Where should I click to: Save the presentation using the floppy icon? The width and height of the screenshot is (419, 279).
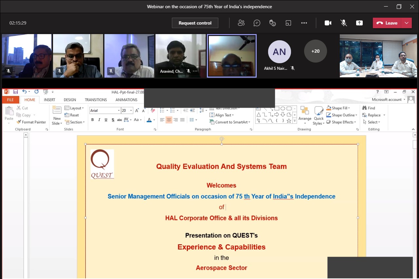15,92
